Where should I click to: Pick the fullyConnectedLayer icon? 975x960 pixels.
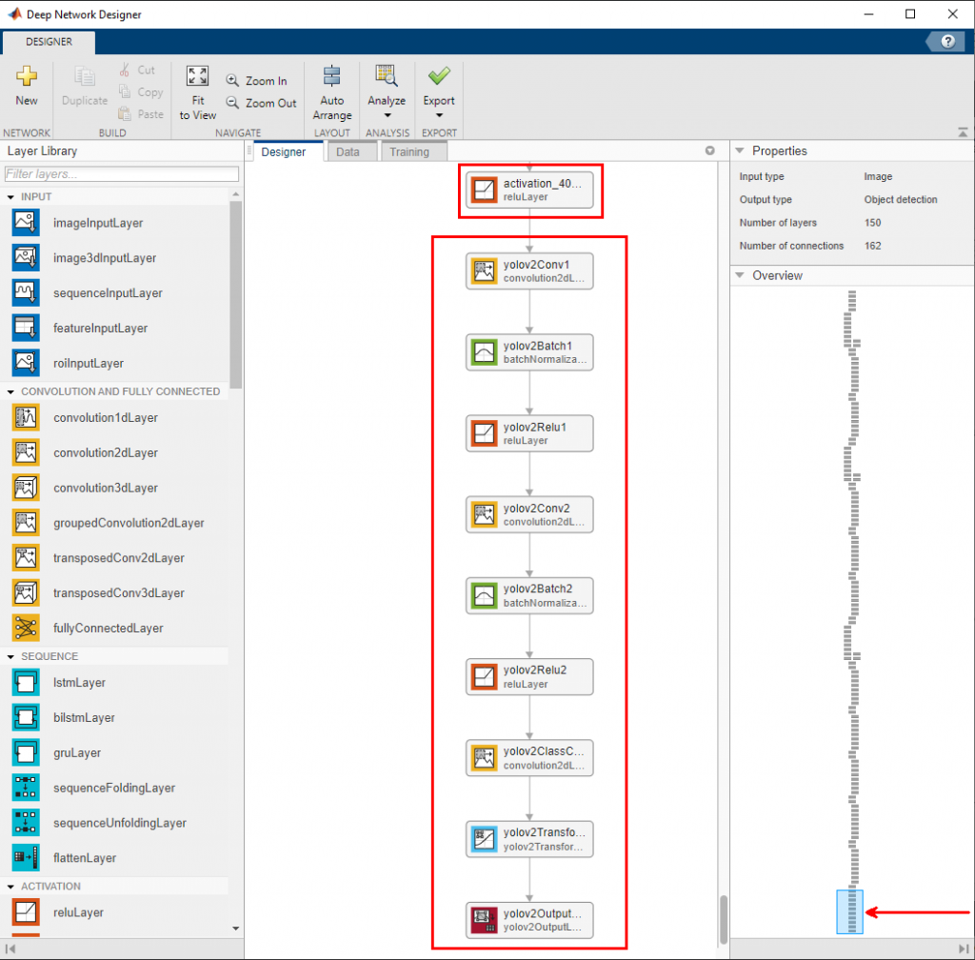coord(26,629)
